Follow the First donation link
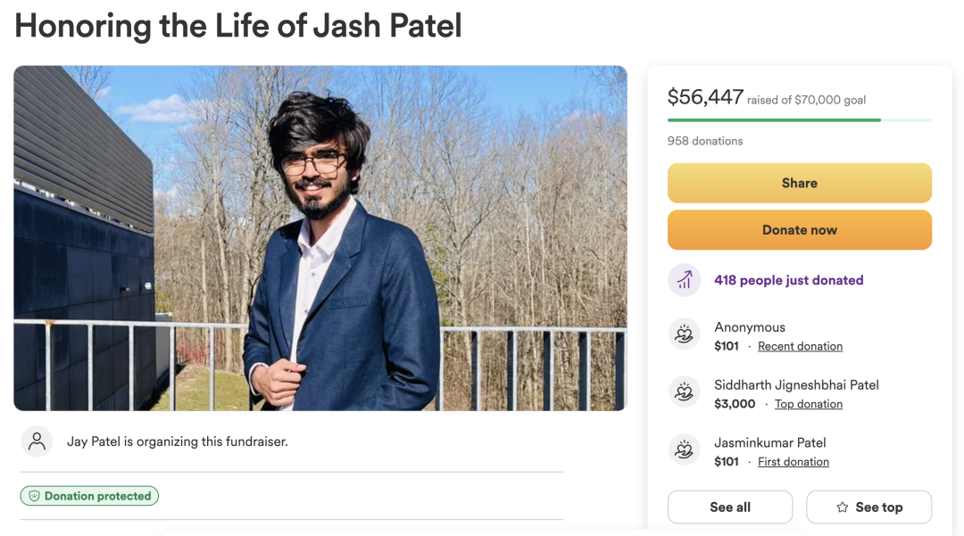The height and width of the screenshot is (536, 964). tap(794, 462)
